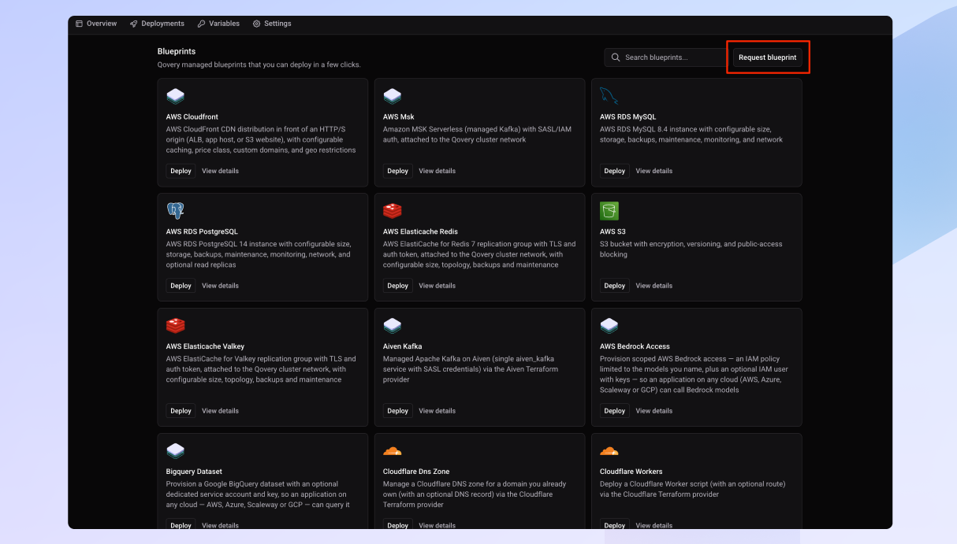Viewport: 957px width, 544px height.
Task: Click the AWS Msk card icon
Action: point(392,96)
